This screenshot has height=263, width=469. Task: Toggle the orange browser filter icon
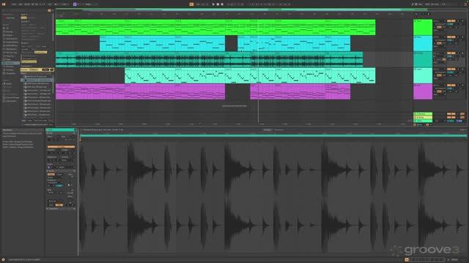(x=49, y=10)
